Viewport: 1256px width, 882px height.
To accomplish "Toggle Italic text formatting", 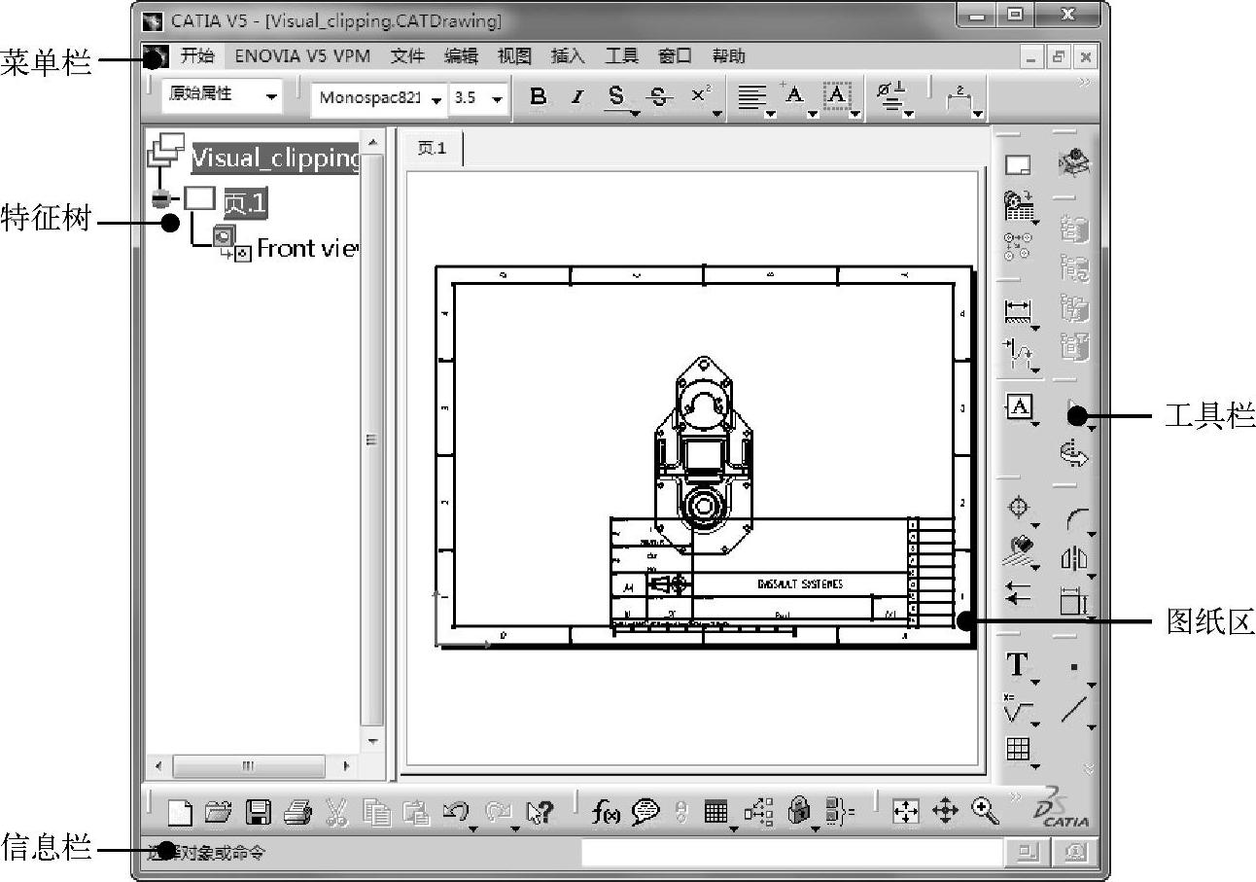I will click(576, 96).
